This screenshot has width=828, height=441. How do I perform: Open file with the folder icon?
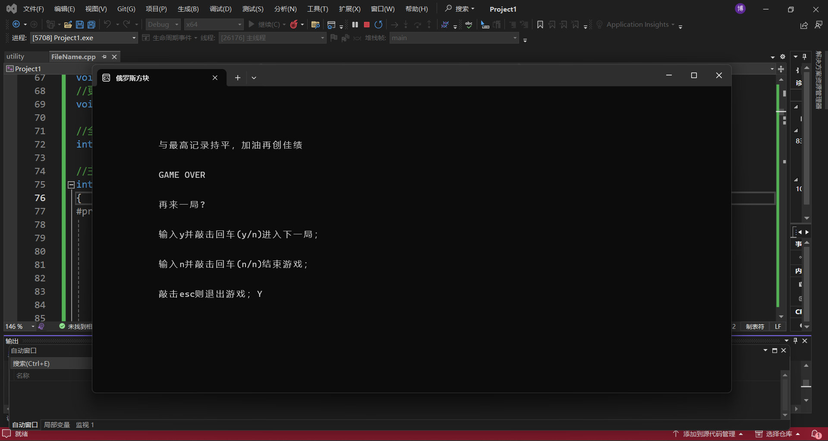(68, 25)
